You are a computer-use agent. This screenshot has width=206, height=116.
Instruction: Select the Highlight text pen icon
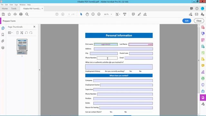(x=139, y=14)
